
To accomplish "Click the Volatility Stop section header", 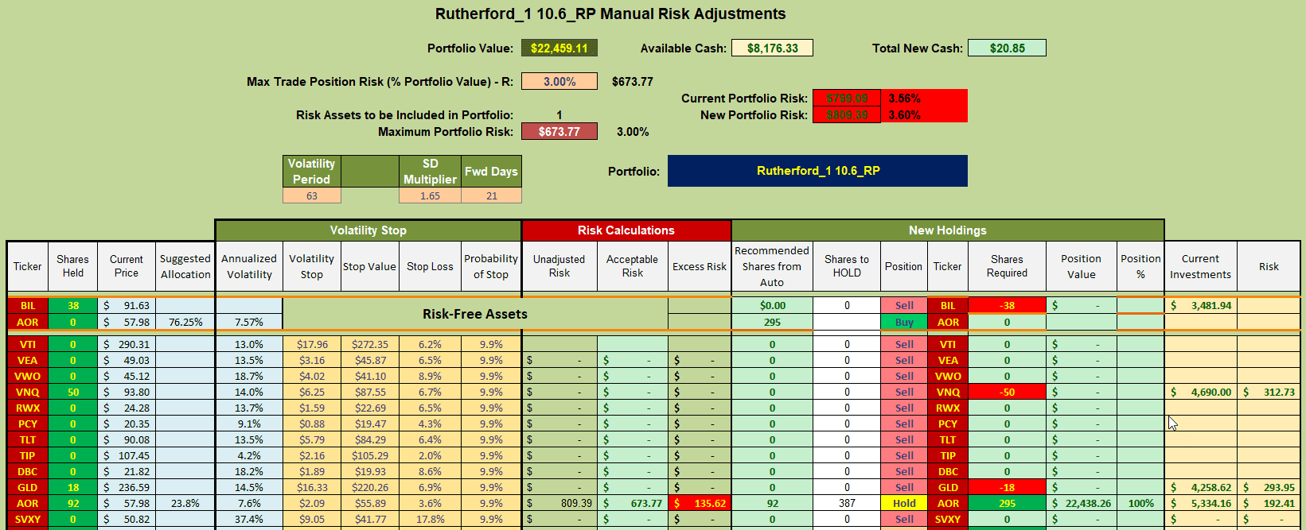I will 368,230.
